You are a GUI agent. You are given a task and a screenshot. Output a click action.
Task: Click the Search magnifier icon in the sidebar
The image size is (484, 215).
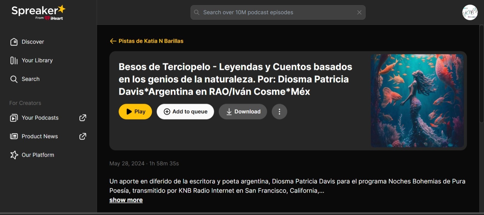[x=14, y=79]
